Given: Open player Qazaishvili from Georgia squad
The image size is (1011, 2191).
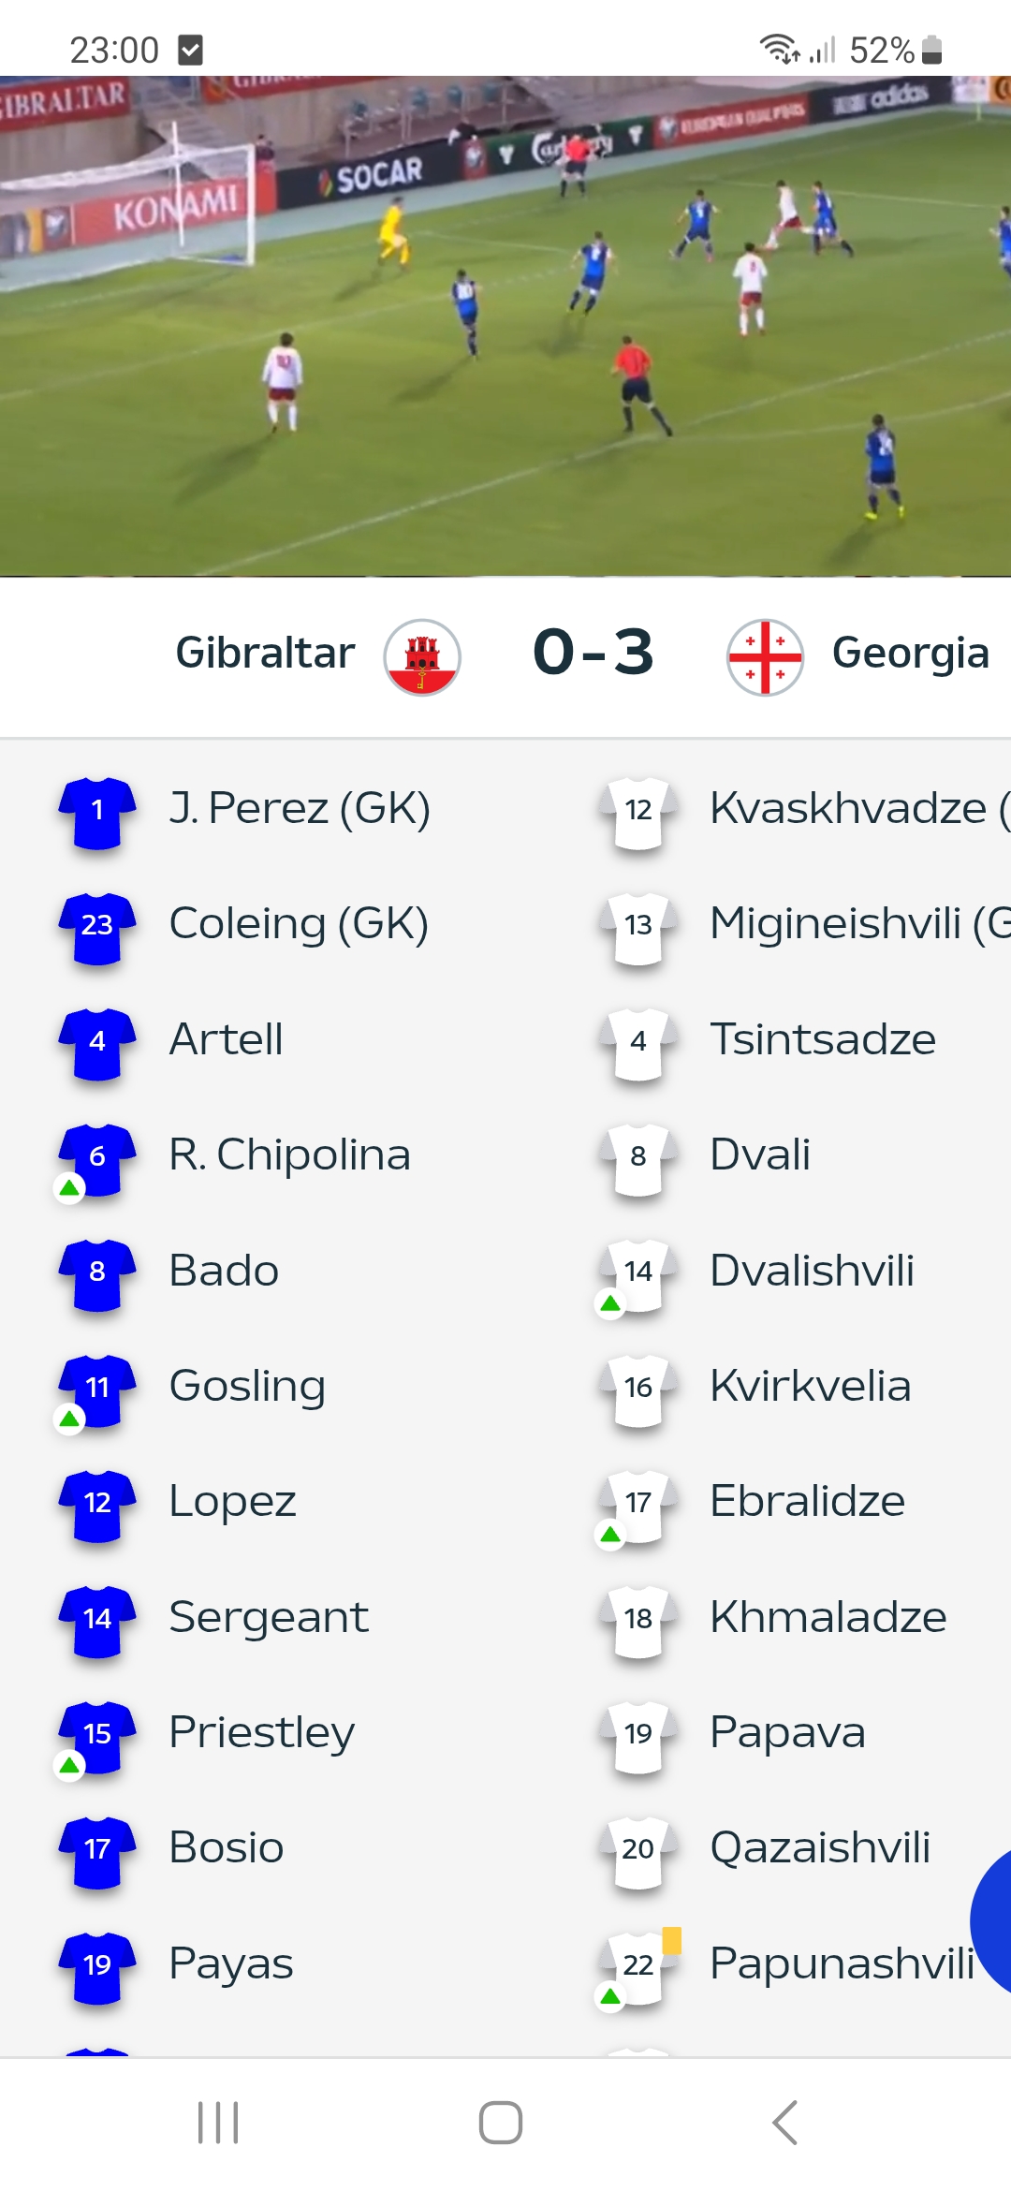Looking at the screenshot, I should (x=820, y=1848).
